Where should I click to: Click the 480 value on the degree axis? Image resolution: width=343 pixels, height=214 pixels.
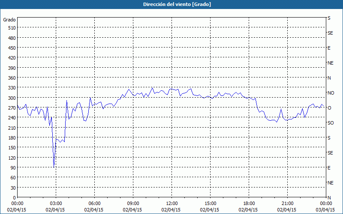click(12, 38)
